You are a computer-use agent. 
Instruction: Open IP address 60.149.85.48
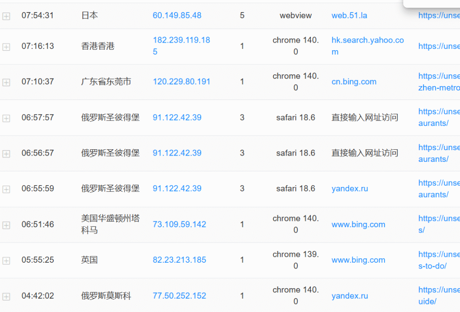tap(177, 15)
